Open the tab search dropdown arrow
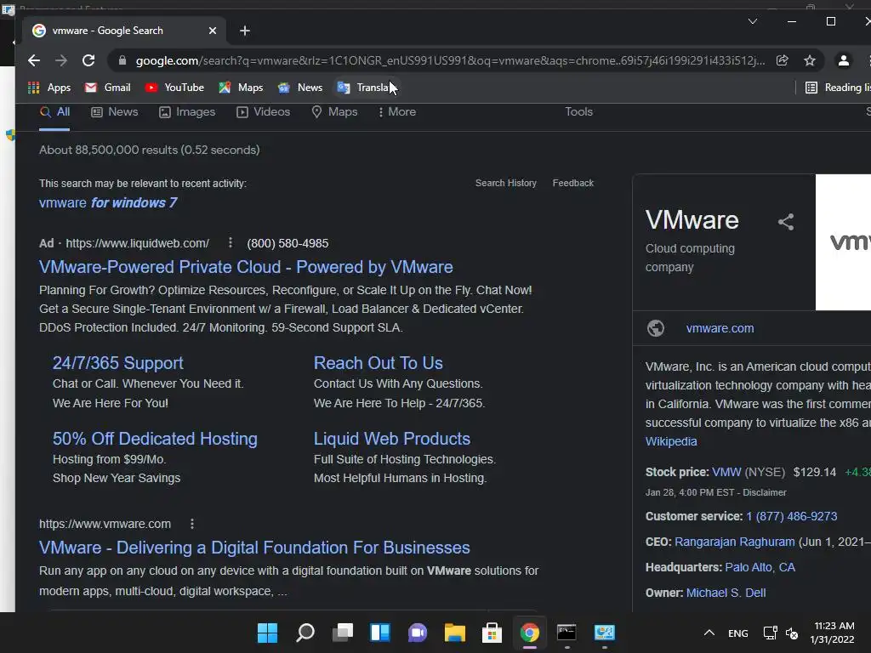 [753, 21]
